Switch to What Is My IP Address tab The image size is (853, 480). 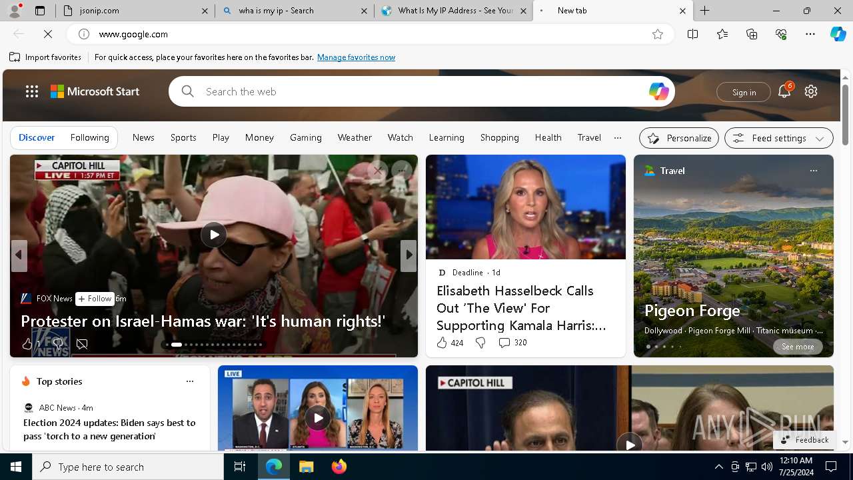[x=454, y=11]
